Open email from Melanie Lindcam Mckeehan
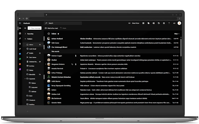This screenshot has height=124, width=199. pyautogui.click(x=112, y=77)
